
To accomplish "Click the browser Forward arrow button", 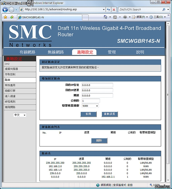I will [11, 10].
